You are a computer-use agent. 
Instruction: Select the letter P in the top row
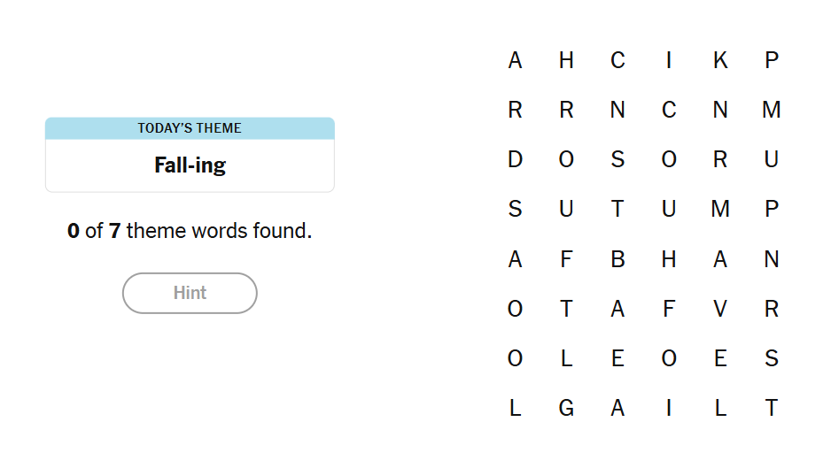(x=772, y=60)
